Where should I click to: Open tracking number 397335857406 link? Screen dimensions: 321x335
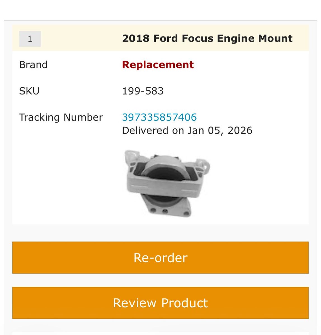pyautogui.click(x=159, y=117)
